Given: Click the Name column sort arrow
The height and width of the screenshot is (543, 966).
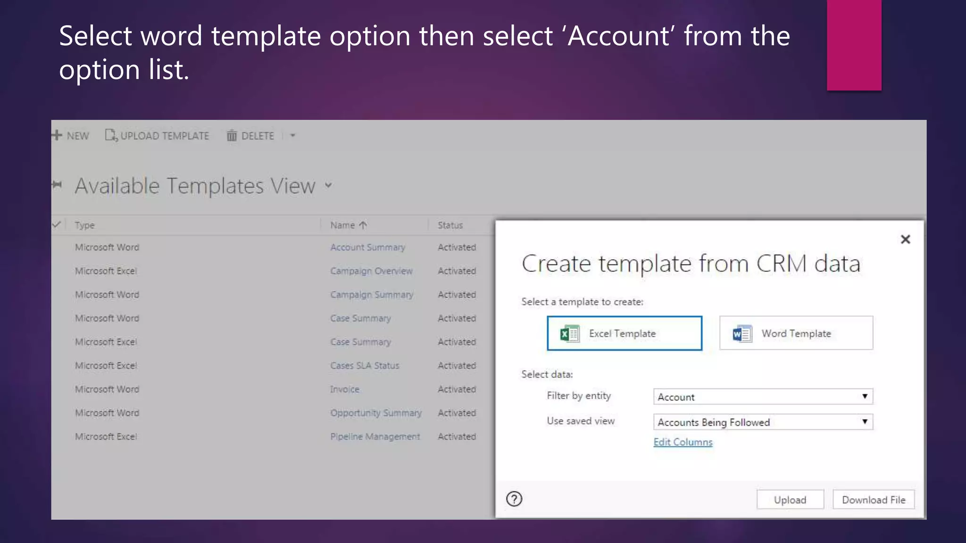Looking at the screenshot, I should point(363,225).
